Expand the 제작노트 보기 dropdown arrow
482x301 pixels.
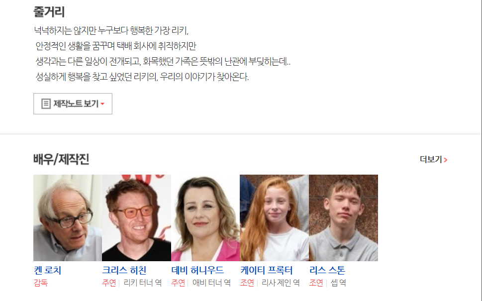[x=102, y=104]
